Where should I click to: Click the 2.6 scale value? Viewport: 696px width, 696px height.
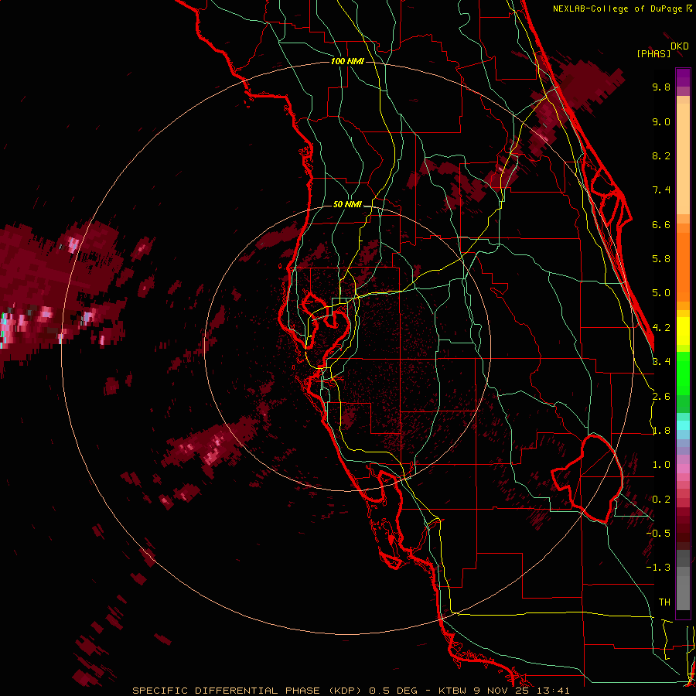[661, 397]
